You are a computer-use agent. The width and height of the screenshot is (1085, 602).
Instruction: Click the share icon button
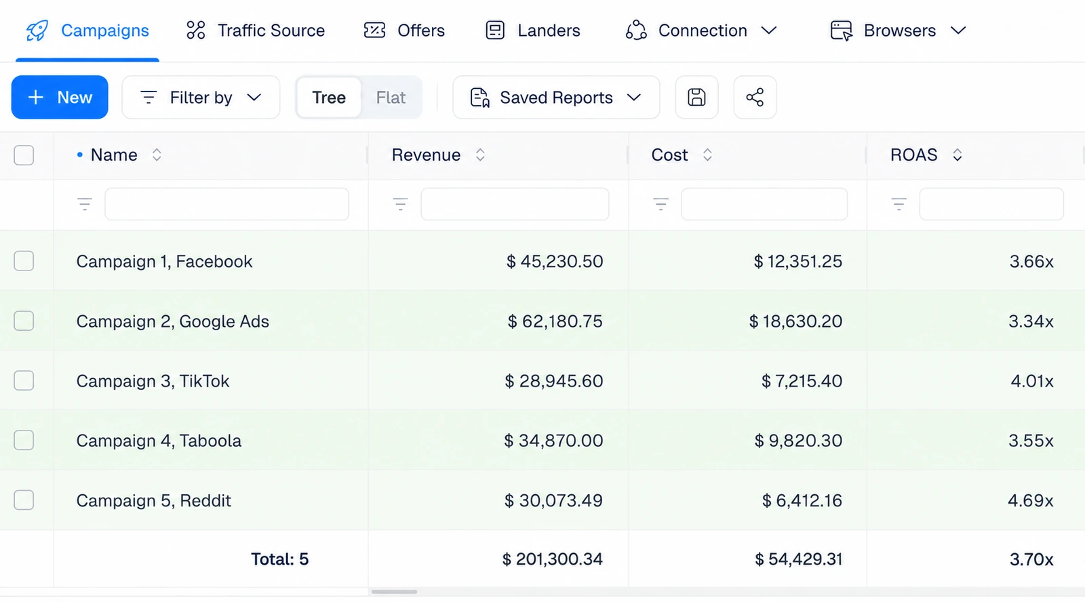[755, 98]
